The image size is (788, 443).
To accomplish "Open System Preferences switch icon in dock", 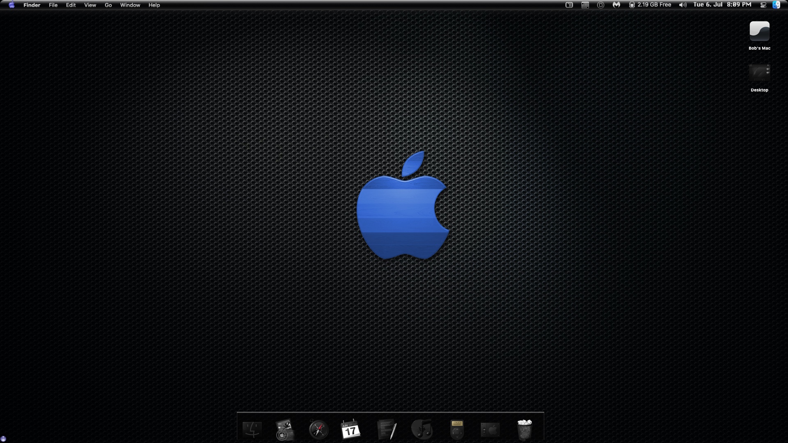I will coord(490,430).
